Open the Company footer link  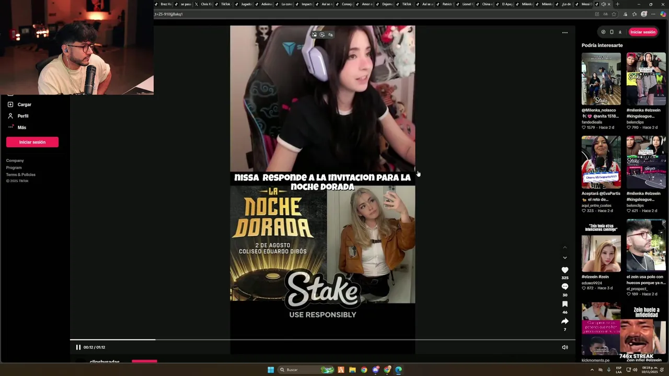pos(15,160)
